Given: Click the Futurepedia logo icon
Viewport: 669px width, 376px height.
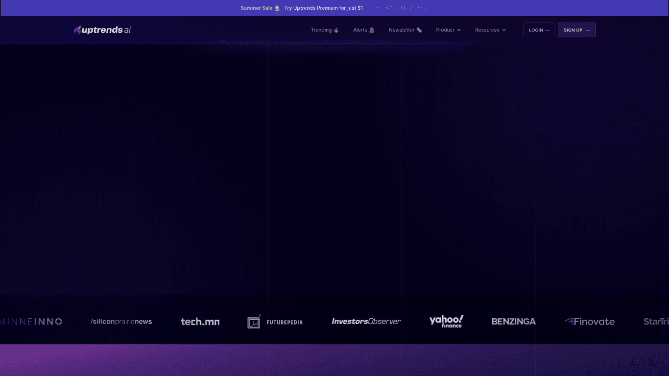Looking at the screenshot, I should (254, 322).
